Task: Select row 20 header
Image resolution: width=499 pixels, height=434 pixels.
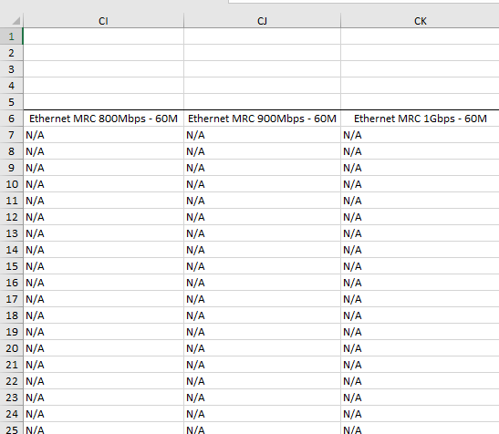Action: click(x=12, y=348)
